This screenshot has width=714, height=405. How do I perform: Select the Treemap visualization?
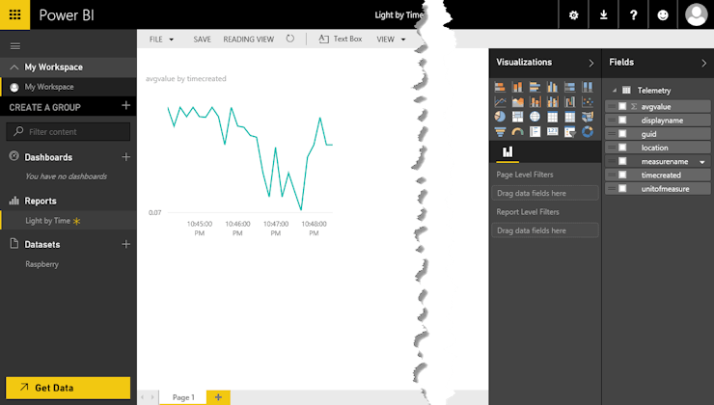(517, 117)
